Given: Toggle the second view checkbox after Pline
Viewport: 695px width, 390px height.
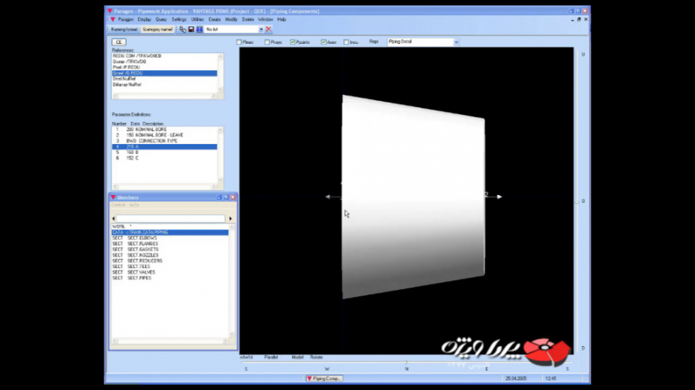Looking at the screenshot, I should coord(267,42).
